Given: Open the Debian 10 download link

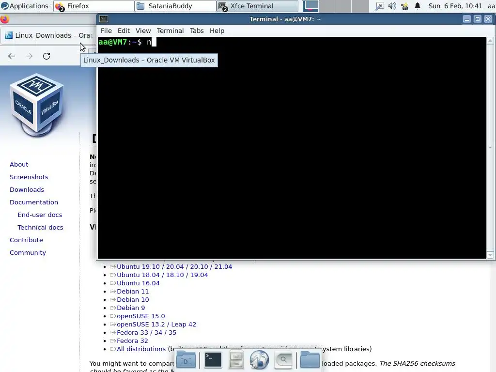Looking at the screenshot, I should pyautogui.click(x=133, y=299).
